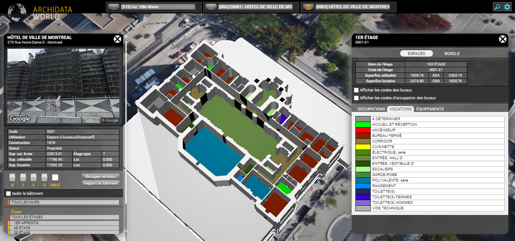
Task: Click the large green hall room in 3D model
Action: (239, 126)
